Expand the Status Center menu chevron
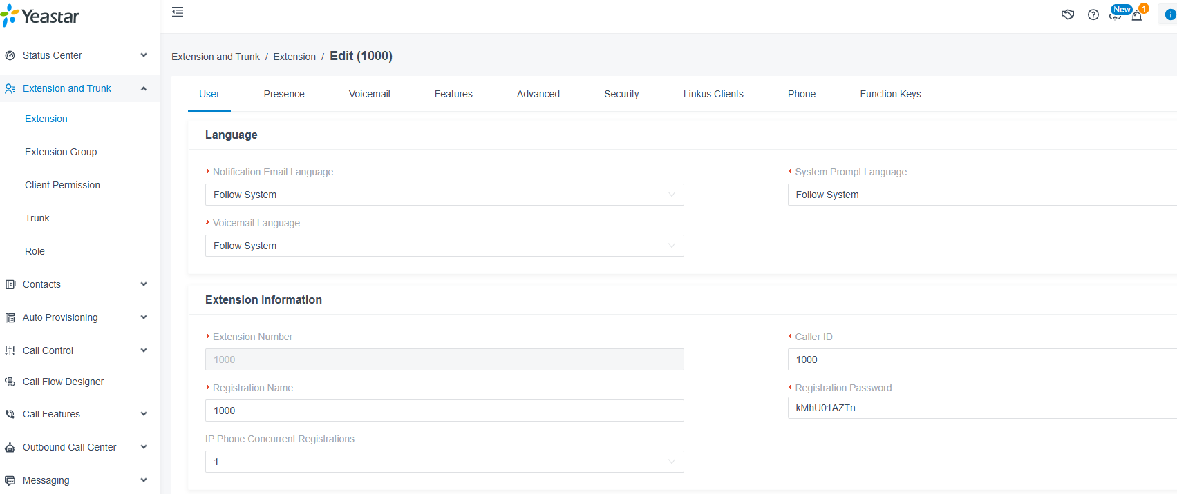The height and width of the screenshot is (494, 1177). [144, 55]
